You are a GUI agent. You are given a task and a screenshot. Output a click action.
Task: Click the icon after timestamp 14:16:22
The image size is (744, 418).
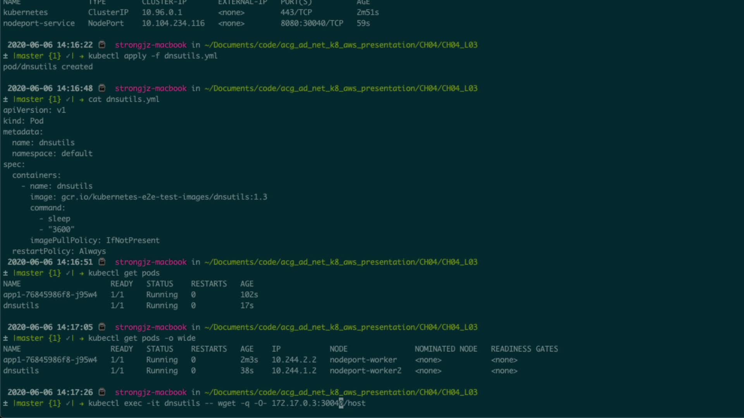click(102, 45)
